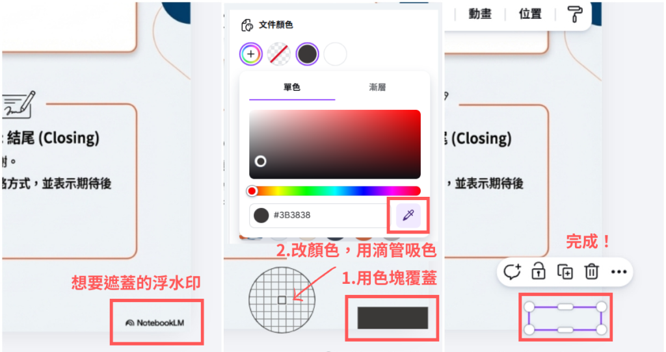Click the paint roller copy style icon

pos(575,14)
